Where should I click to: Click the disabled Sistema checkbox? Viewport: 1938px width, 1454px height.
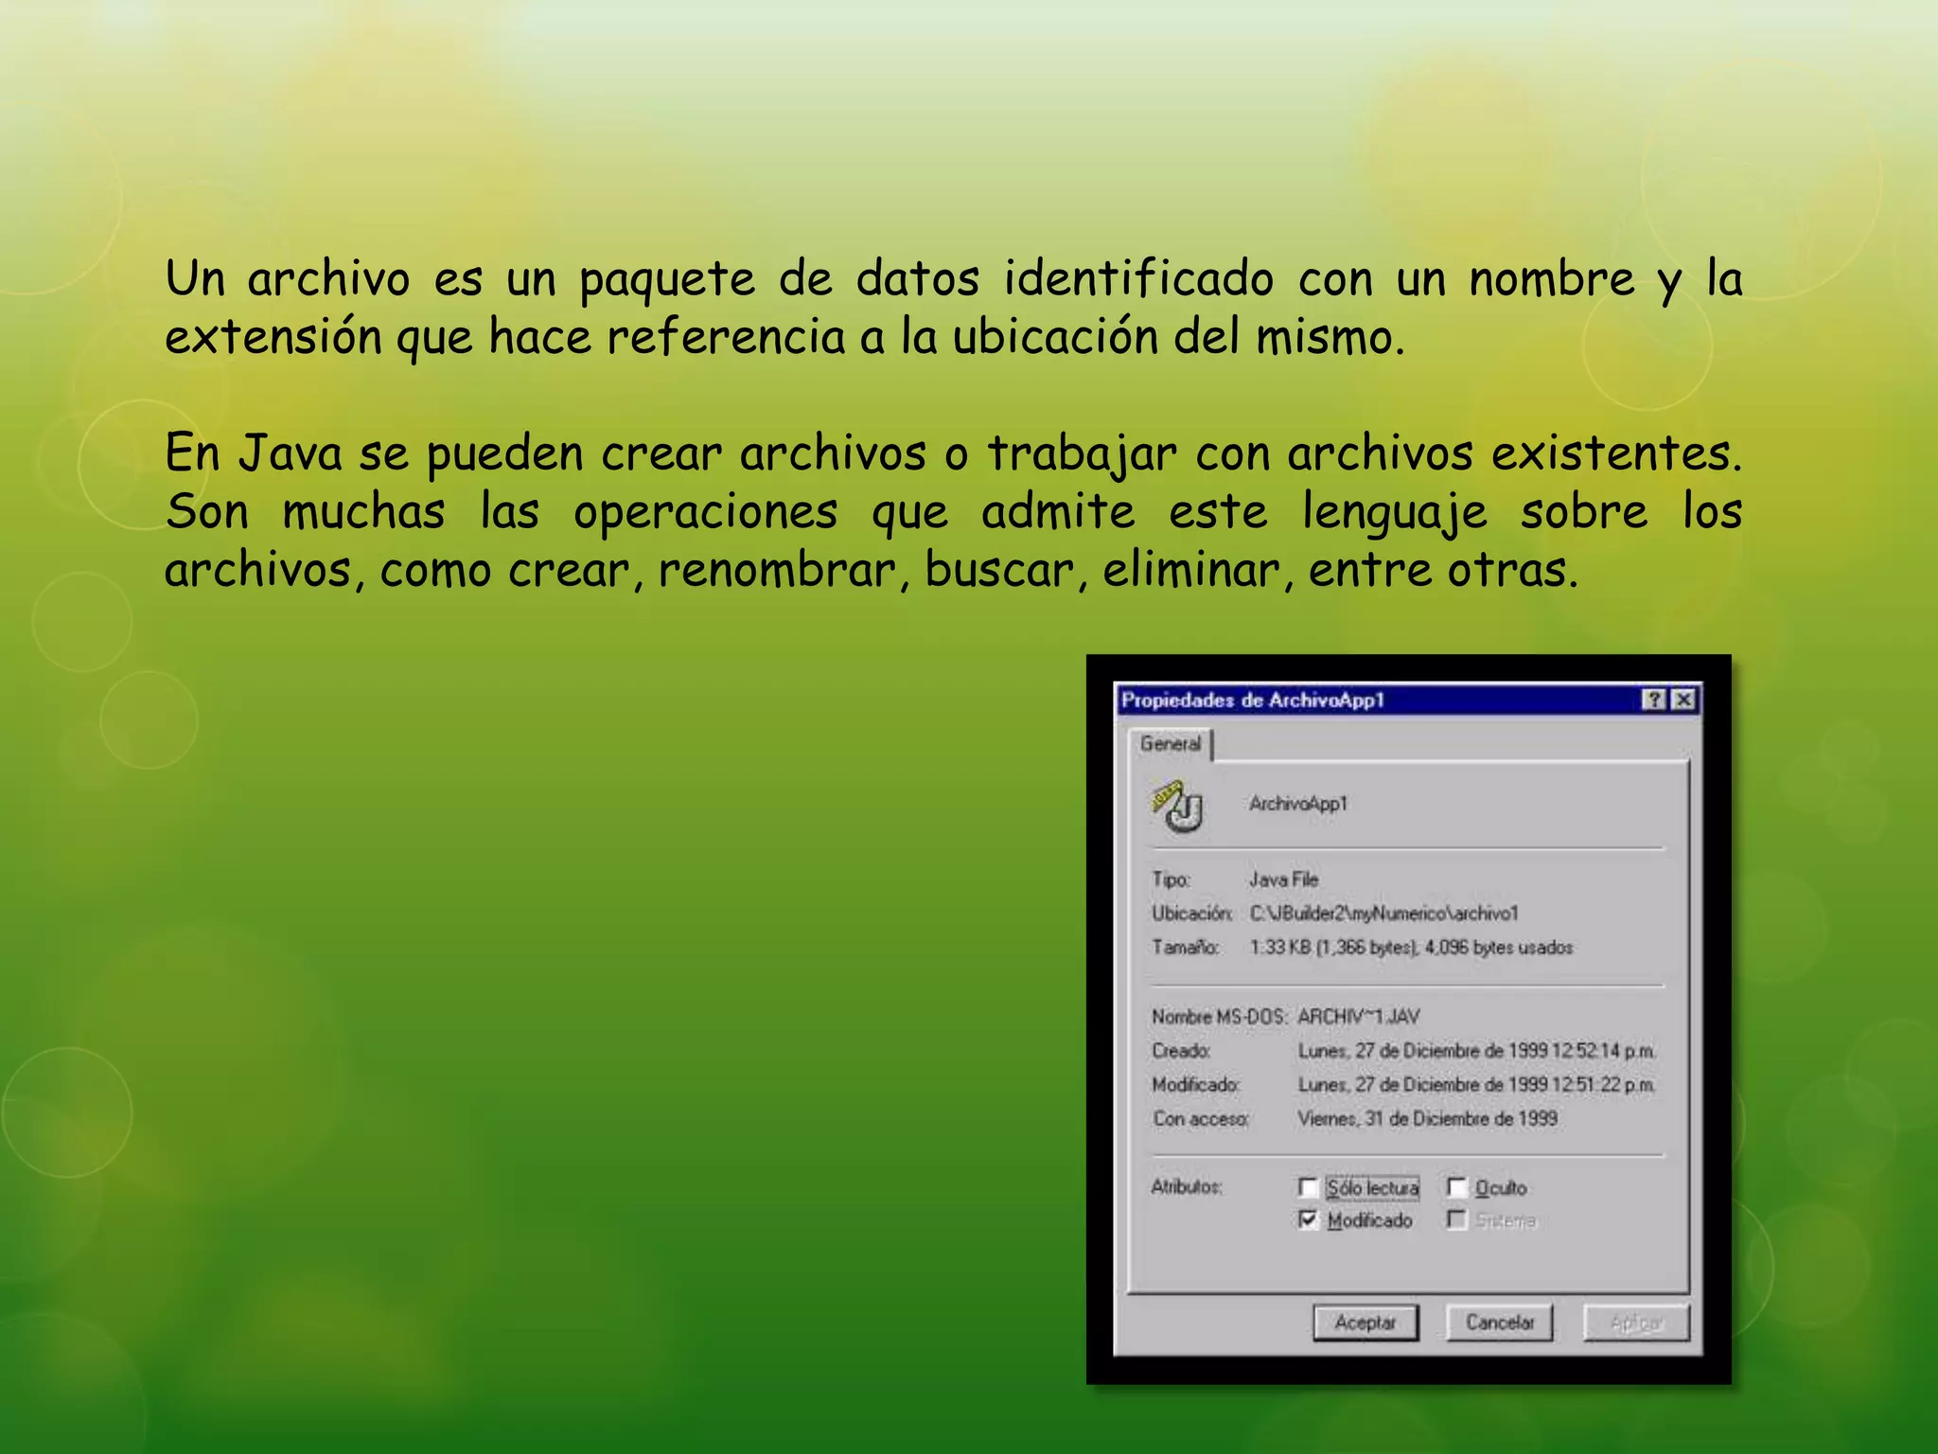[1457, 1220]
